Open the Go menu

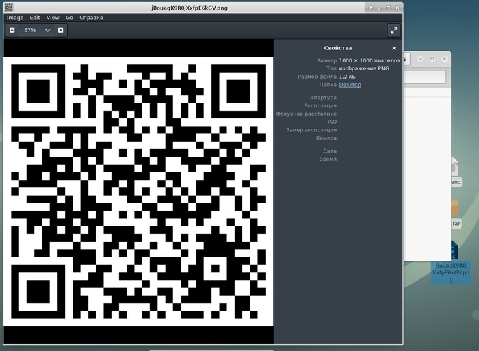[x=69, y=17]
